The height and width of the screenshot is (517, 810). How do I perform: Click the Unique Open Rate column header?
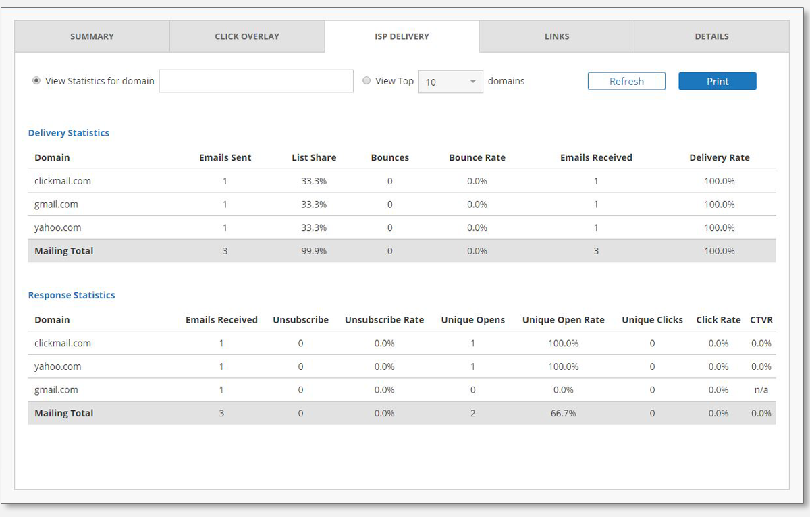[x=564, y=320]
